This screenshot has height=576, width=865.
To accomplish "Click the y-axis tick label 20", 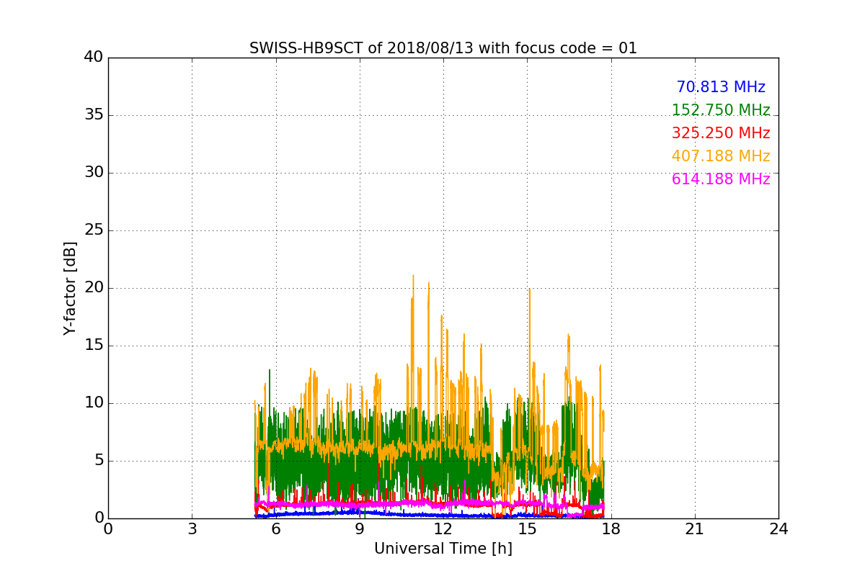I will click(94, 288).
